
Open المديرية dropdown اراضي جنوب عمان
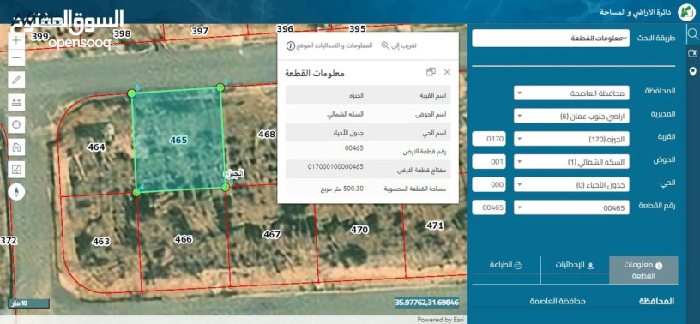coord(572,116)
